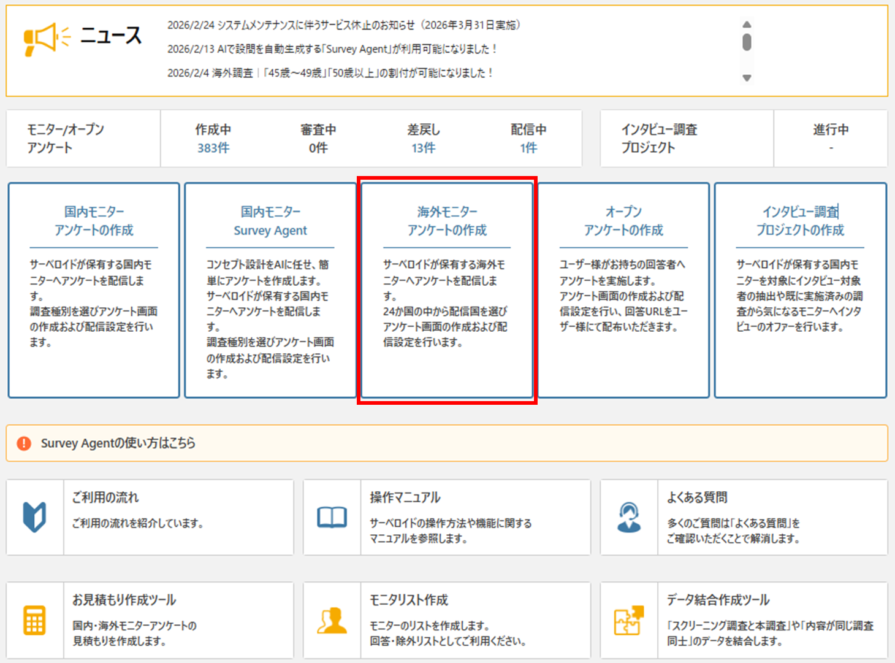Click the データ結合作成ツール puzzle icon
Viewport: 895px width, 663px height.
629,620
